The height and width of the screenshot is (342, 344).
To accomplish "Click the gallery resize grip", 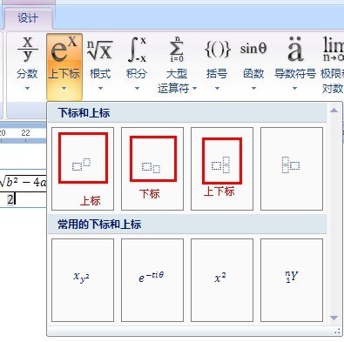I will click(337, 331).
